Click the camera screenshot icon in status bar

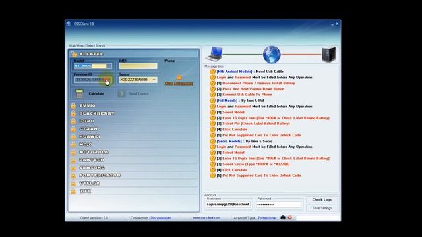[x=283, y=217]
